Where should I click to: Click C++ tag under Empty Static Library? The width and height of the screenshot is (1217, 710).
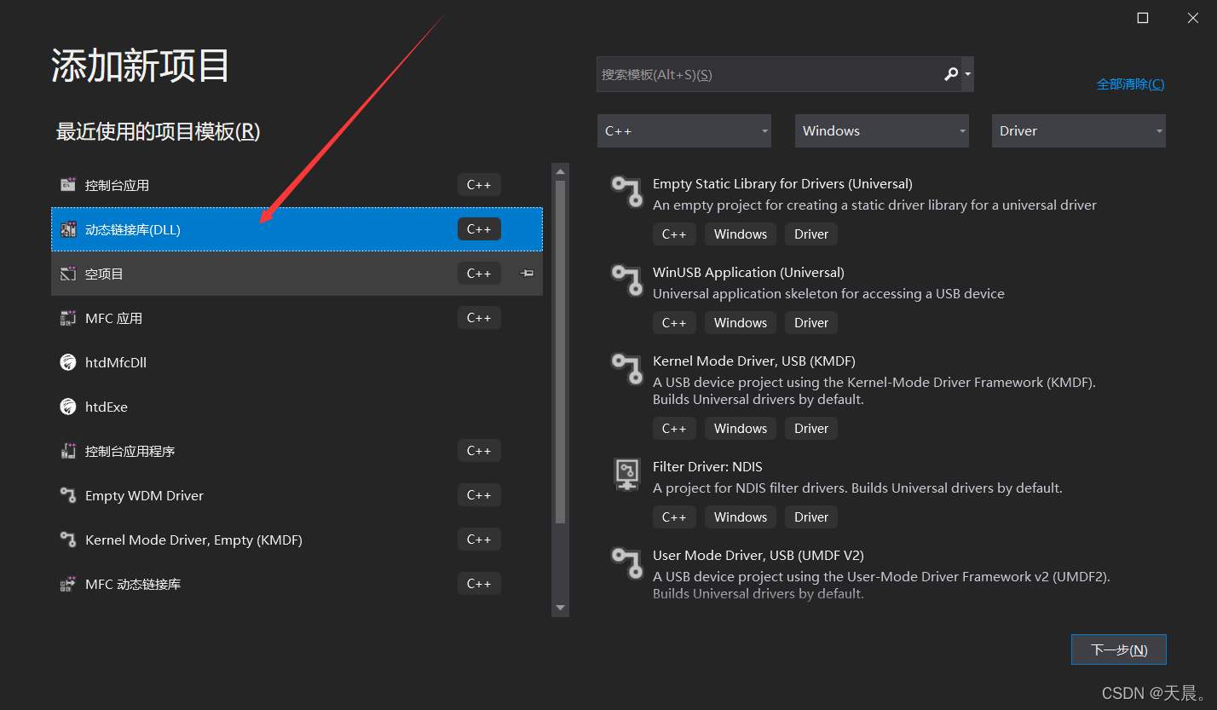click(x=674, y=234)
